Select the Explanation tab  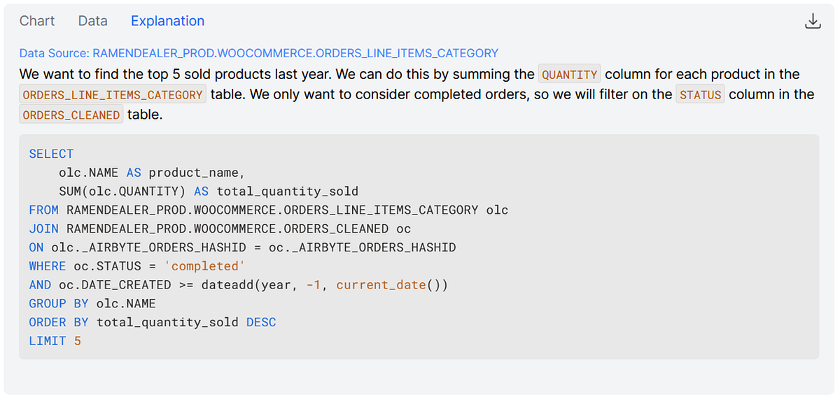pos(168,21)
